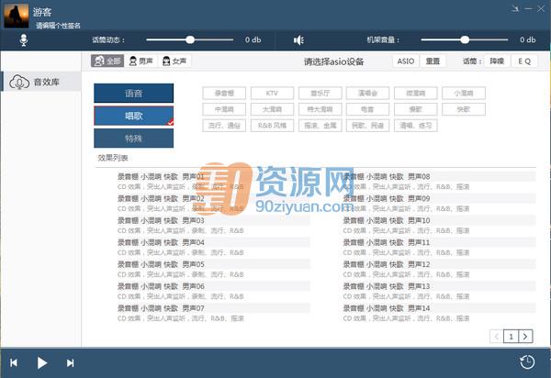
Task: Toggle the 电音 tag filter
Action: pos(367,109)
